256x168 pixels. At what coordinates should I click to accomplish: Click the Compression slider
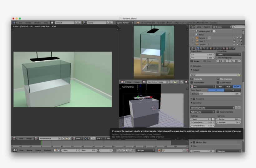tap(215, 94)
